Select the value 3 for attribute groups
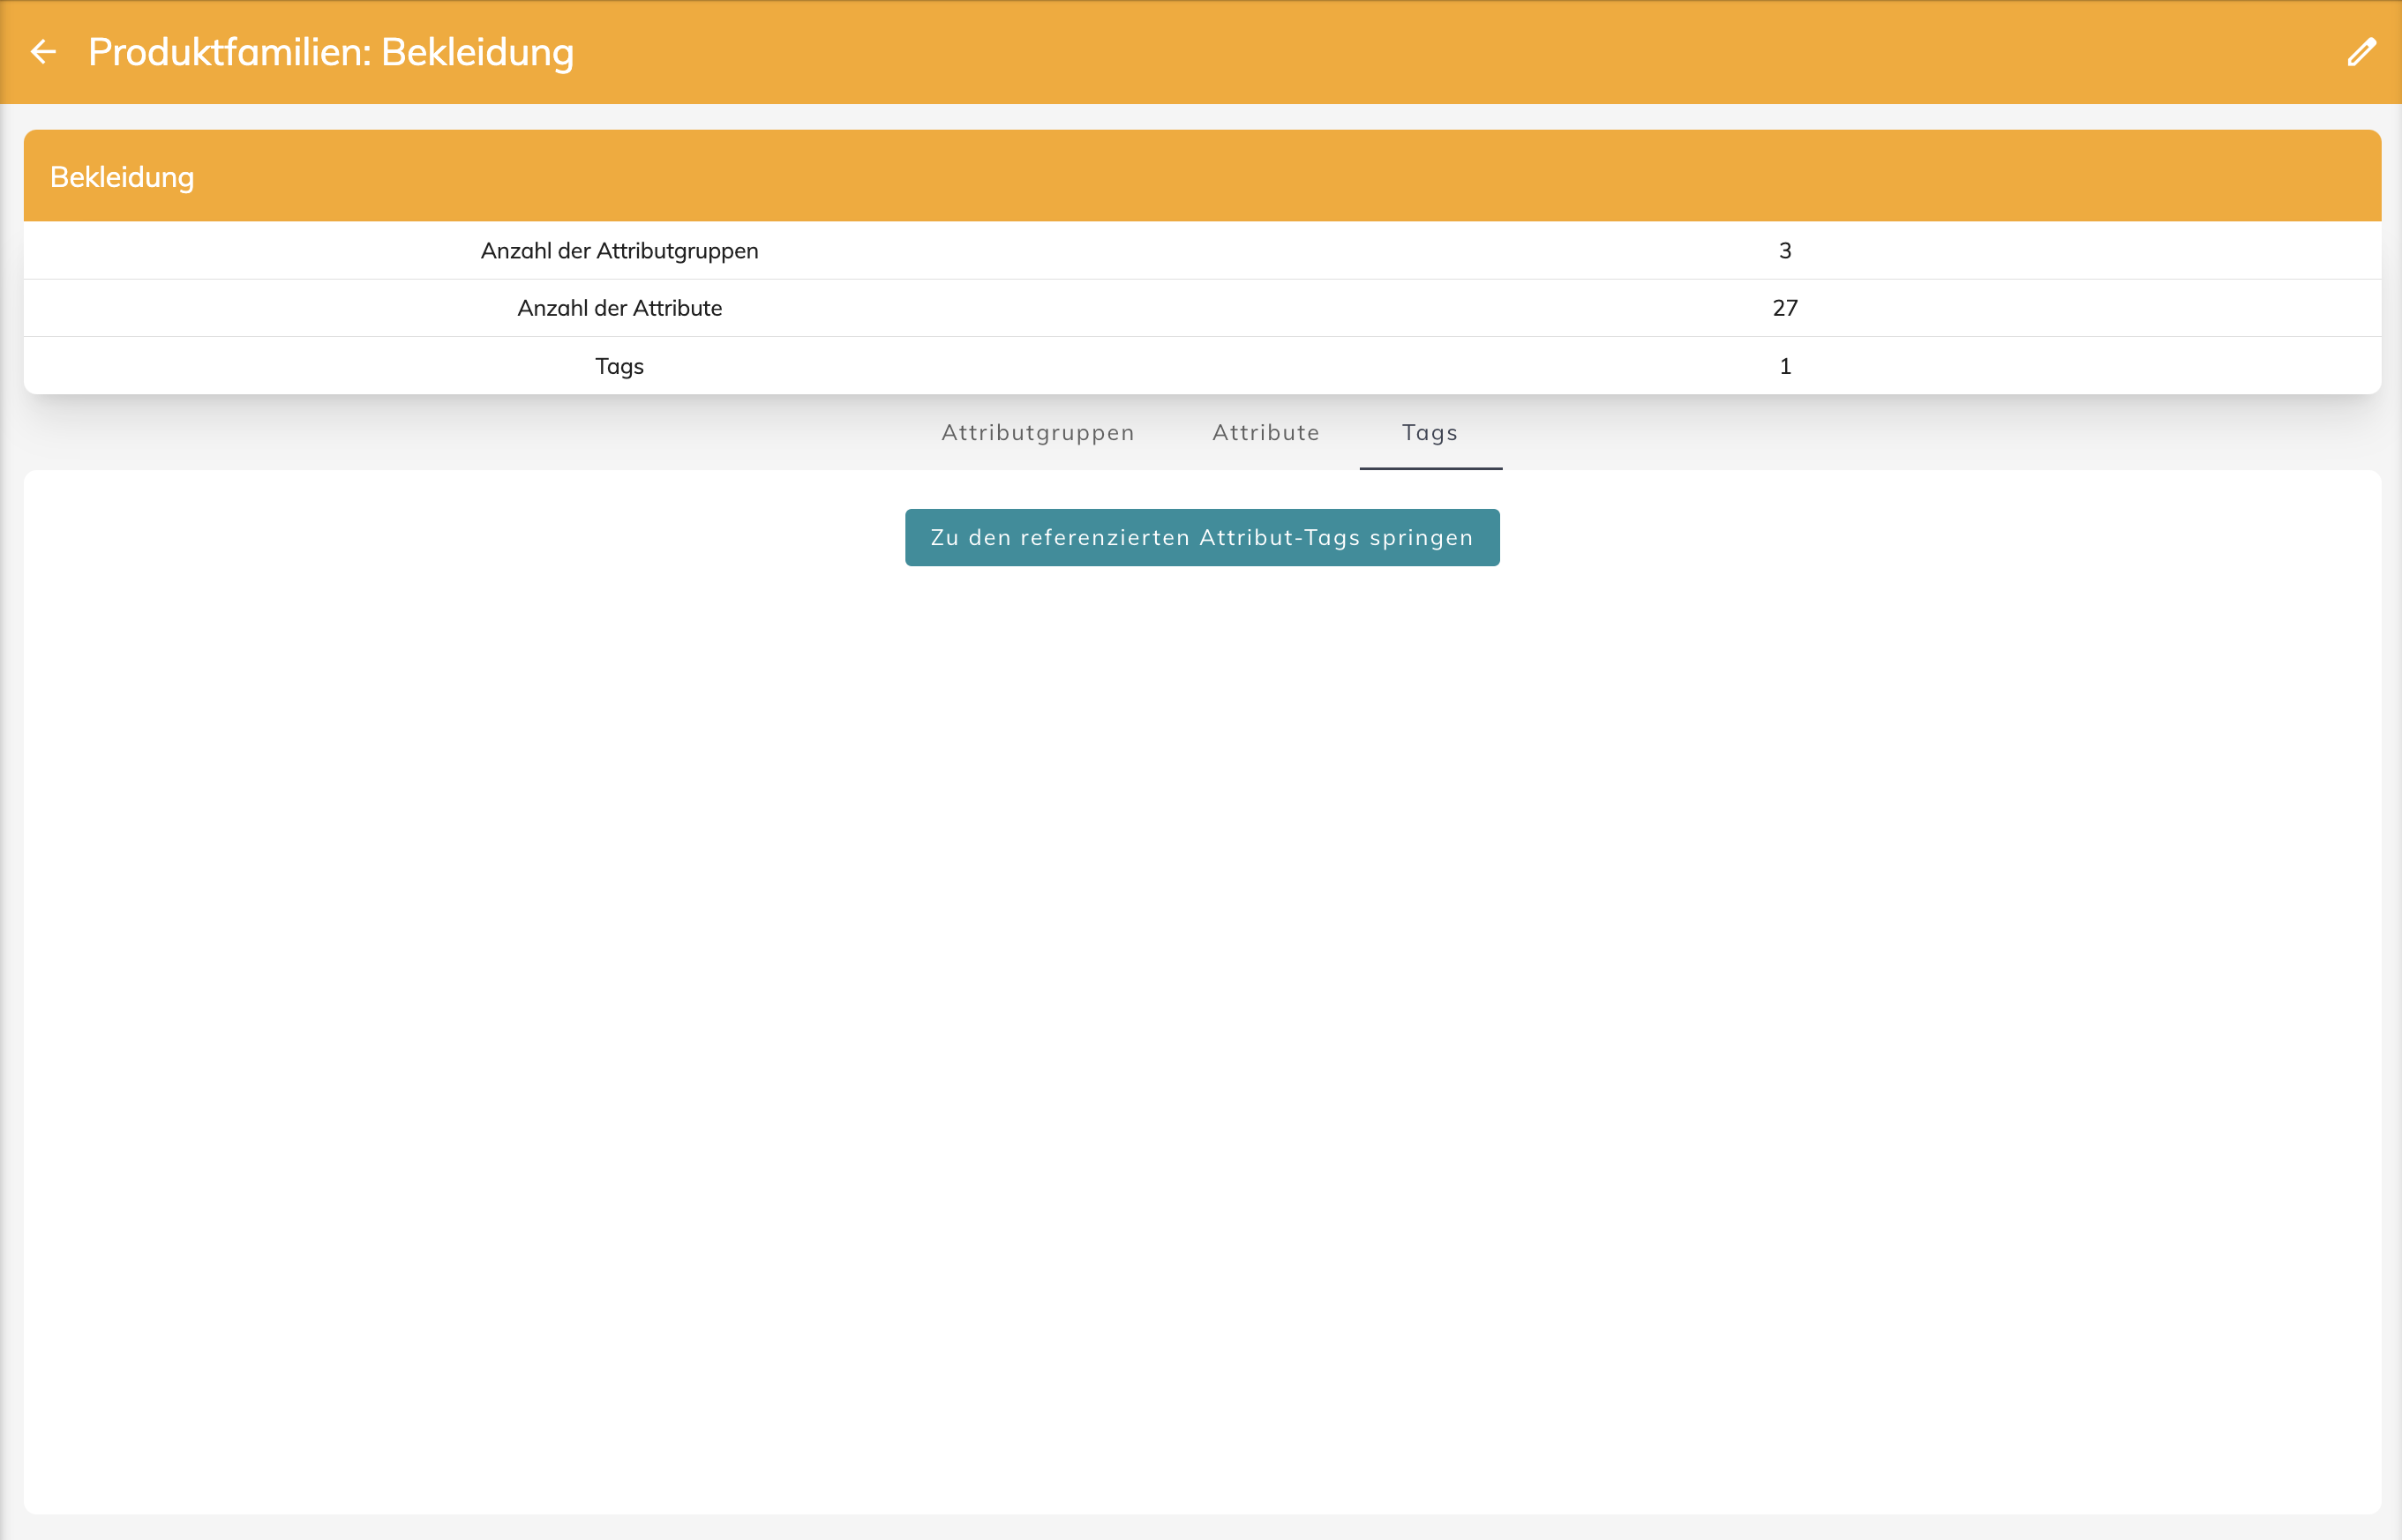Screen dimensions: 2402x1540 [x=1785, y=251]
